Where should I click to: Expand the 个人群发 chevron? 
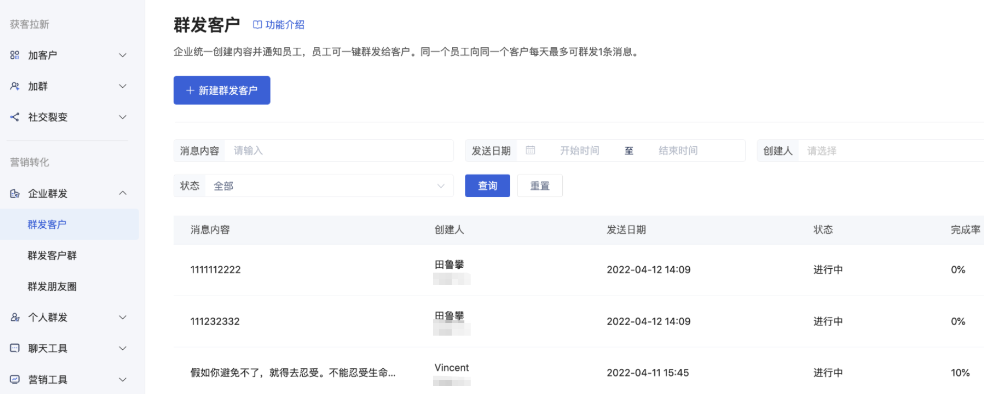[123, 317]
